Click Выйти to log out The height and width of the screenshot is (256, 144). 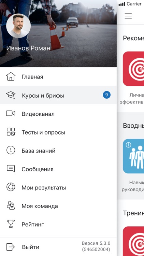point(31,247)
